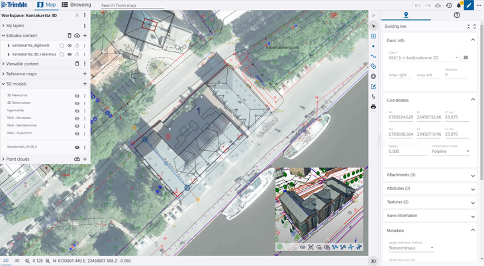
Task: Open the history clock icon
Action: 448,5
